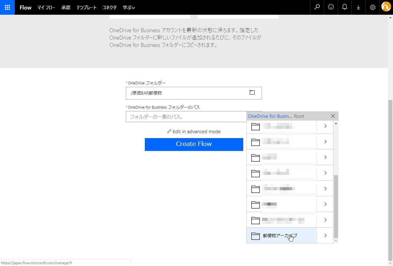The width and height of the screenshot is (393, 266).
Task: Click Edit in advanced mode link
Action: (x=194, y=132)
